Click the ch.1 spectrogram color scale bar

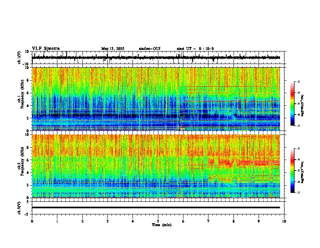click(292, 104)
